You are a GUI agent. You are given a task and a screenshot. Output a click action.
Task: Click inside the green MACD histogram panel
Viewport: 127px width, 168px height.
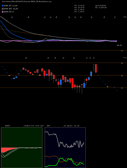coord(22,148)
